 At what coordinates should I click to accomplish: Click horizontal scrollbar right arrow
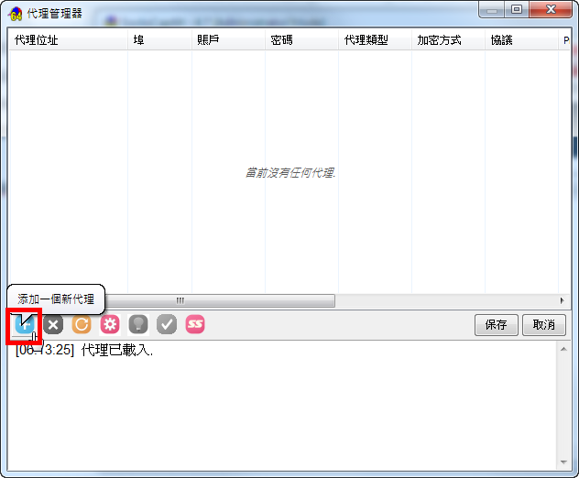click(x=563, y=300)
